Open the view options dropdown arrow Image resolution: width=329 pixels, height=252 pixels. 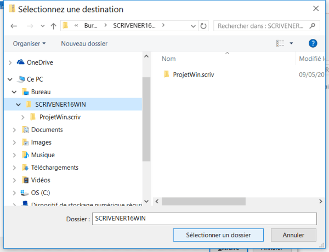291,43
